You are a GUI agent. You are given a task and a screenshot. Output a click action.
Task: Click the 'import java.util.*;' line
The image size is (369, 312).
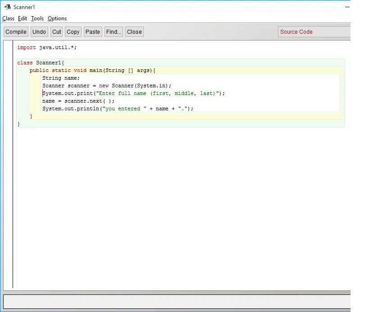pyautogui.click(x=47, y=47)
